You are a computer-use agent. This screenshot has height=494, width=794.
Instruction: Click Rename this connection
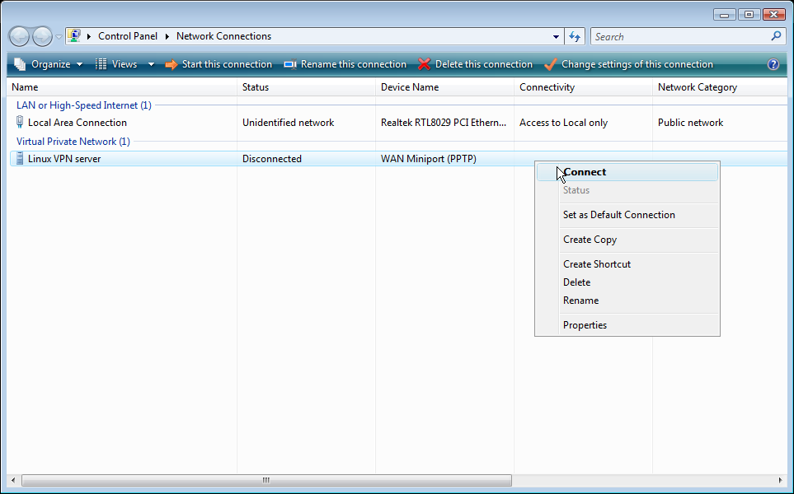pos(345,64)
